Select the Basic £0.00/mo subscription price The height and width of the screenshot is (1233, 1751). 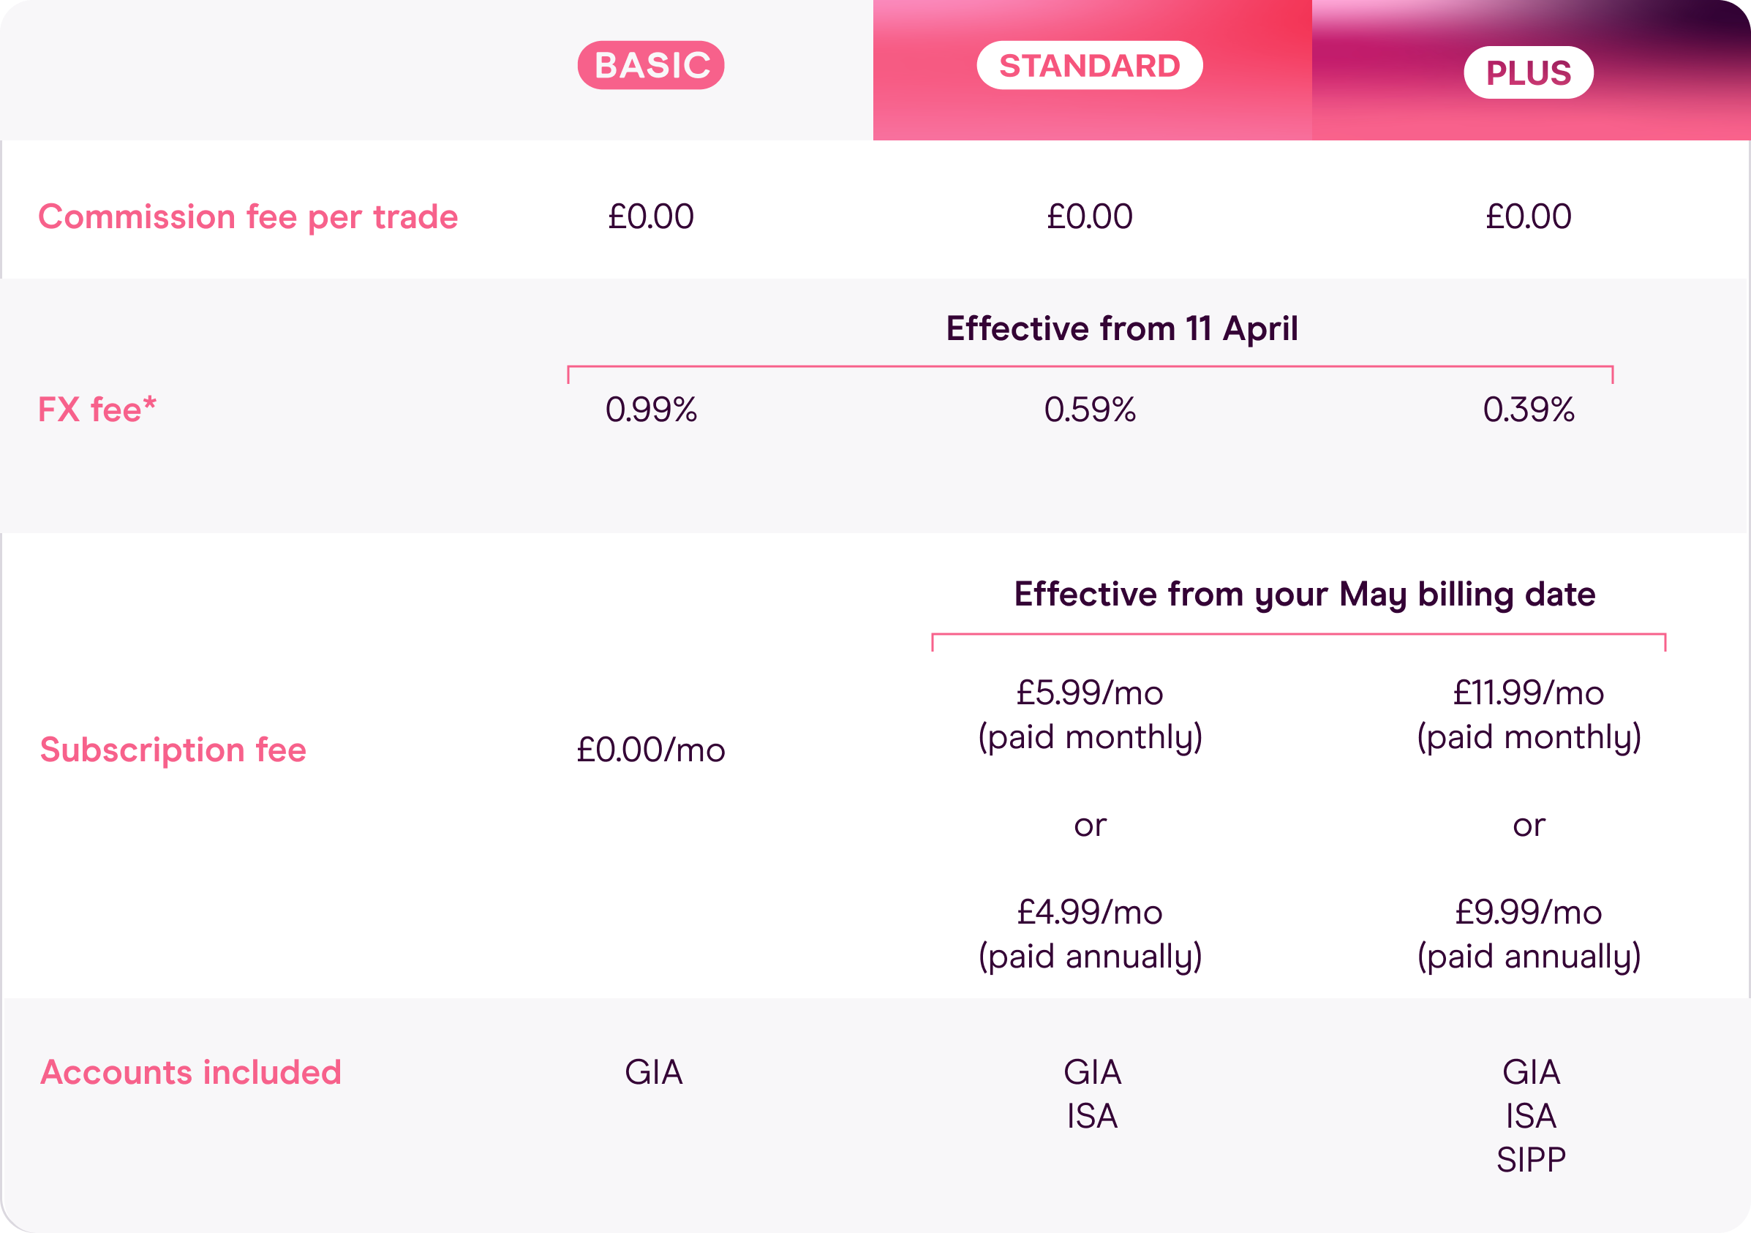[650, 750]
